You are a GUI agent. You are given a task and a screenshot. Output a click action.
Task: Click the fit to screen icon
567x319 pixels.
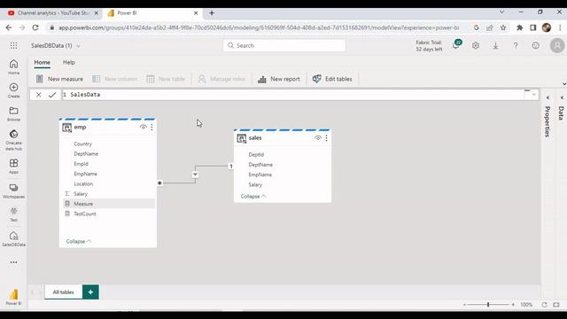pos(556,305)
